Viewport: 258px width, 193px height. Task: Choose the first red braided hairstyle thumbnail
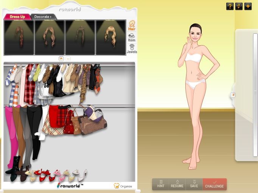click(x=19, y=37)
